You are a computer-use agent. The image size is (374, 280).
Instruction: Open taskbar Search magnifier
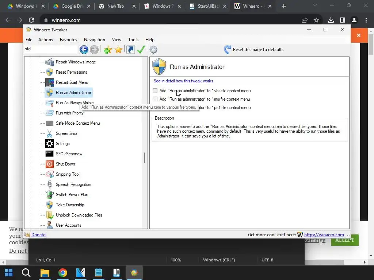pos(26,273)
